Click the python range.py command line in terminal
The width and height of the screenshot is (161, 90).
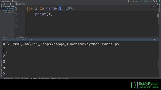pyautogui.click(x=103, y=44)
